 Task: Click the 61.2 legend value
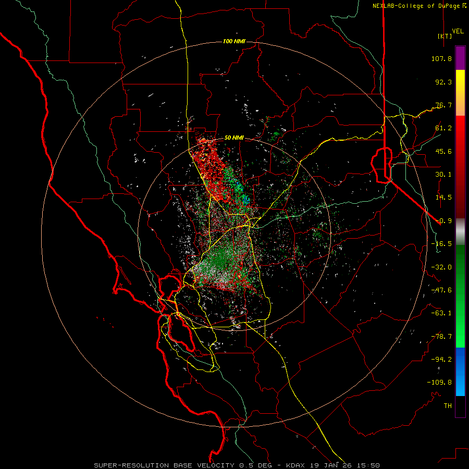pyautogui.click(x=443, y=128)
